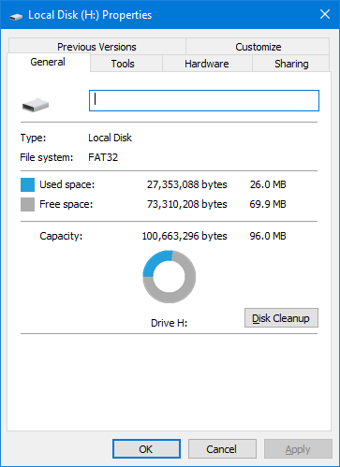Click the Disk Cleanup button
This screenshot has width=340, height=467.
[281, 318]
